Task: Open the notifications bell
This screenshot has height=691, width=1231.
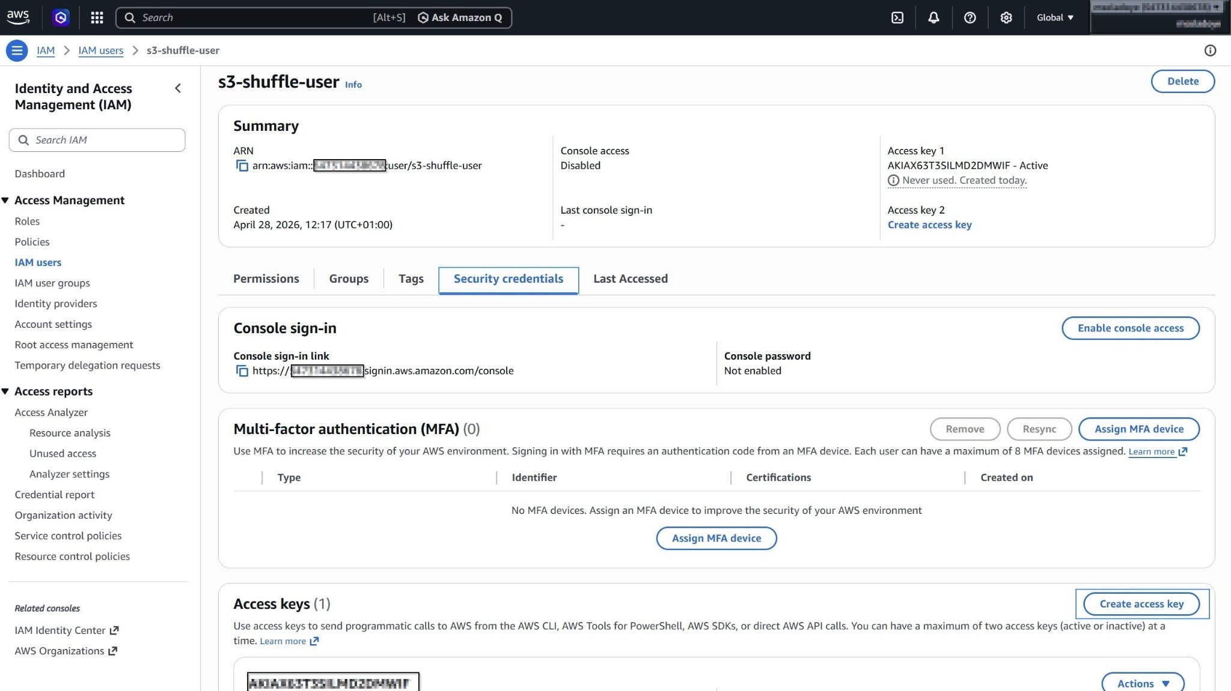Action: point(933,17)
